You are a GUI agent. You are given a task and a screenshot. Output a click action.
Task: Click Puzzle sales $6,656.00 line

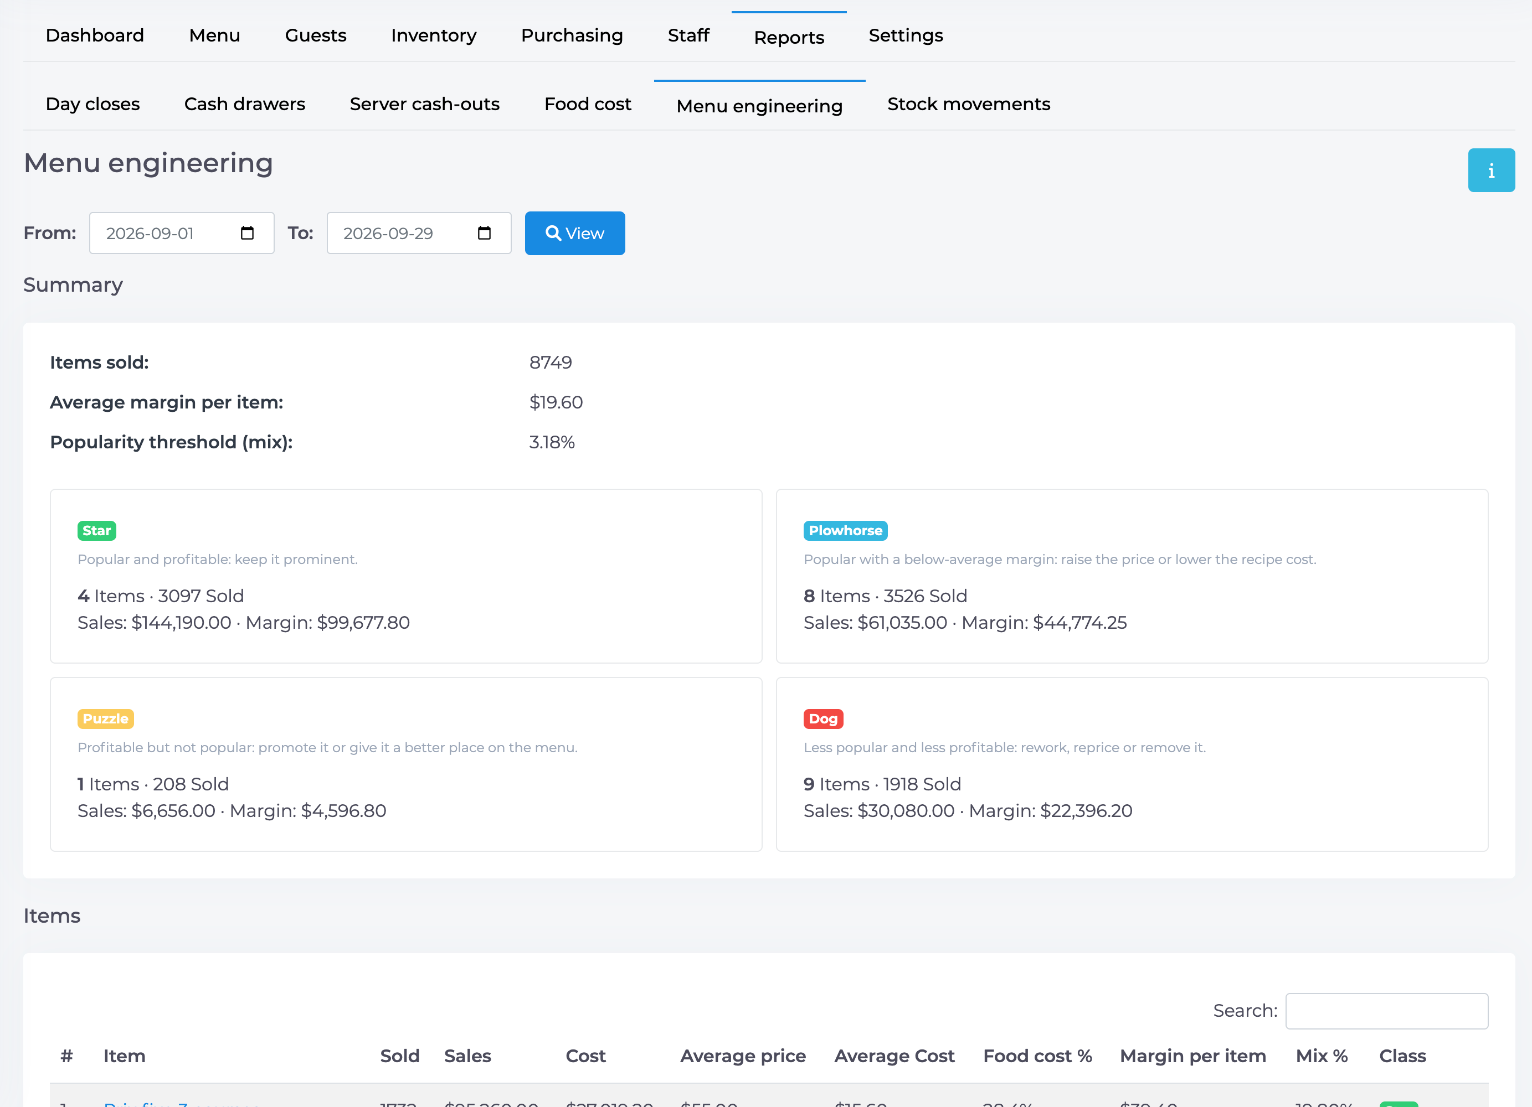pyautogui.click(x=232, y=811)
